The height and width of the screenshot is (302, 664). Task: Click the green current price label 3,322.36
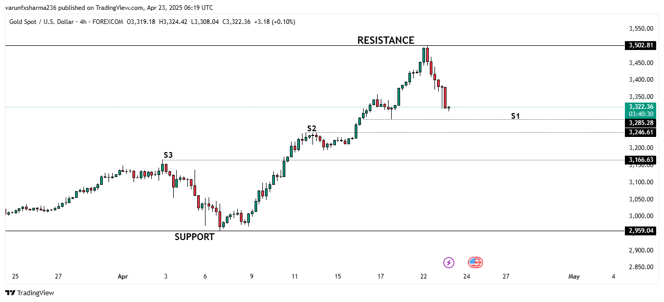coord(640,107)
